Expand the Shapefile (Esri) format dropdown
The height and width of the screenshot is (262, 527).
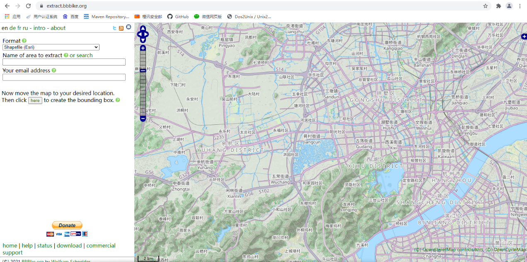tap(51, 47)
